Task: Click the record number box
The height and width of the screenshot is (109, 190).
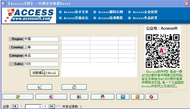Action: click(33, 106)
